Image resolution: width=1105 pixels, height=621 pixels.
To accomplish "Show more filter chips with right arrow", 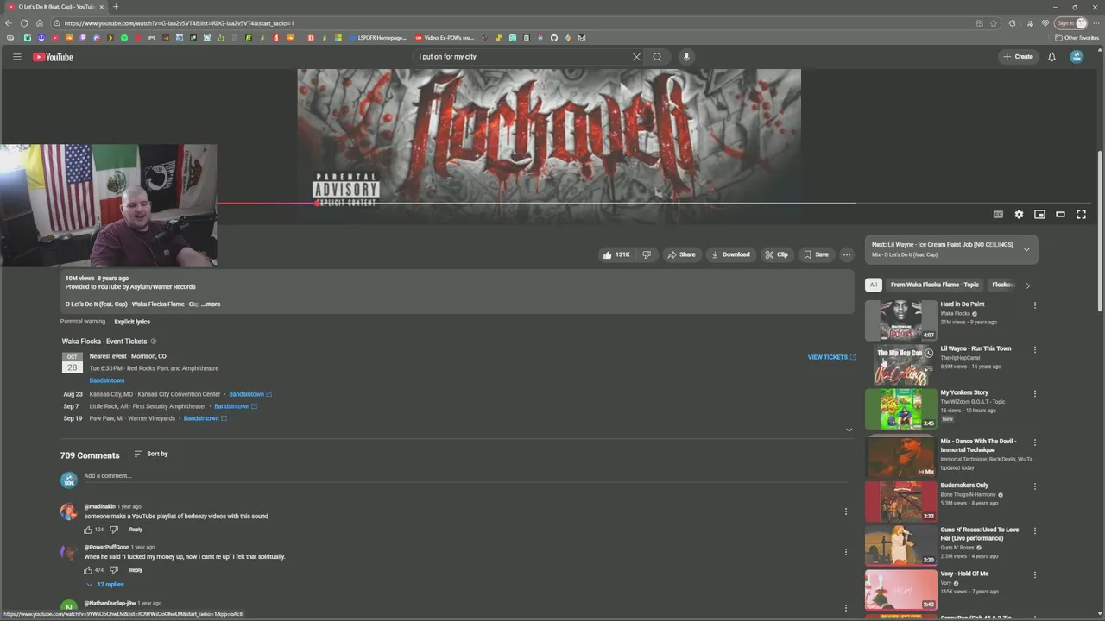I will (x=1027, y=285).
